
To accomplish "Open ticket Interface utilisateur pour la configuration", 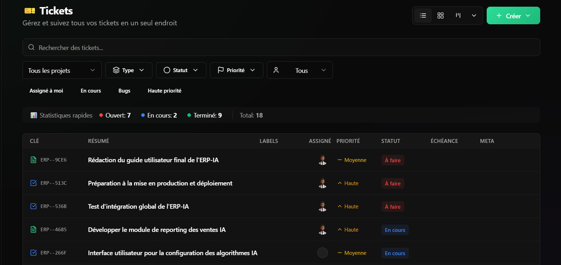I will (173, 253).
